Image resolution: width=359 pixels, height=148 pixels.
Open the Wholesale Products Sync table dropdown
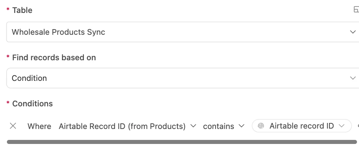183,32
